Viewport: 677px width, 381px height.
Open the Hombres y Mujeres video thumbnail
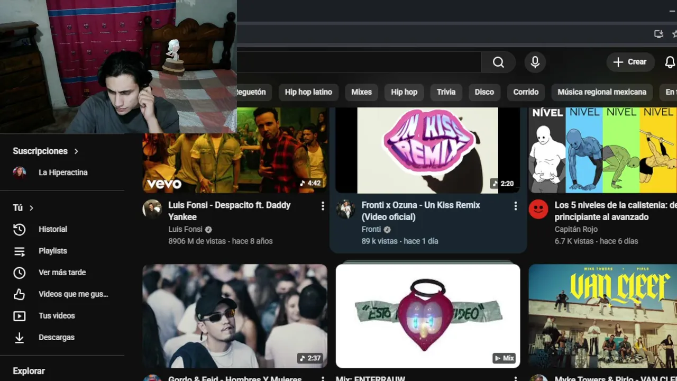point(235,316)
